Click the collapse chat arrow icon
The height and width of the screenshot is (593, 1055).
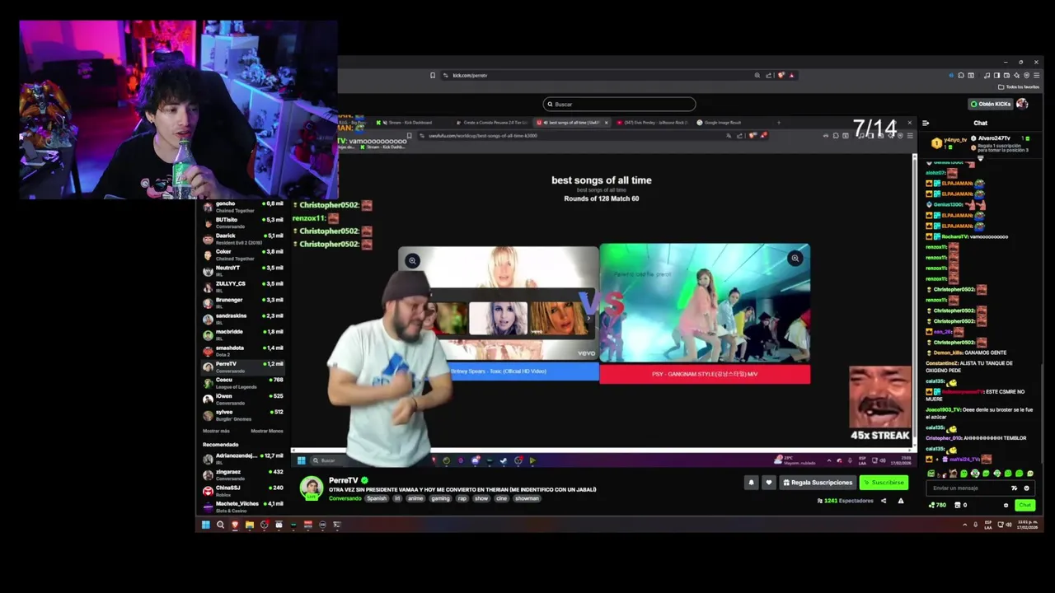[926, 123]
